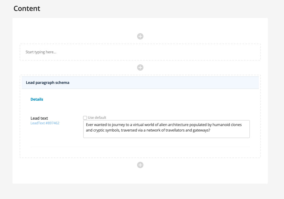Click the plus icon above the typing area
Image resolution: width=284 pixels, height=199 pixels.
(140, 36)
